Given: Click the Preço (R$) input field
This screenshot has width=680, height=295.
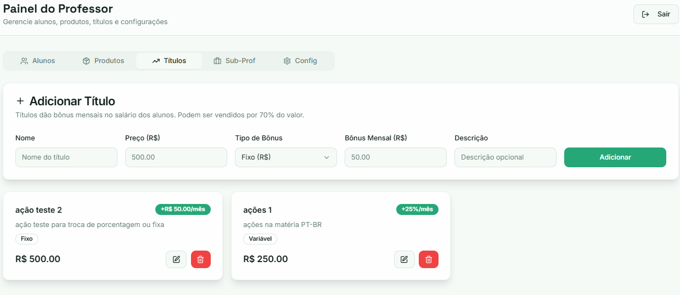Looking at the screenshot, I should (x=176, y=157).
